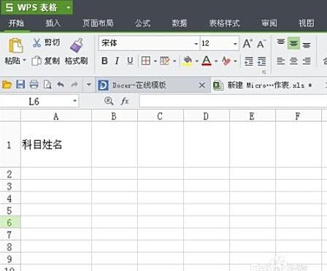The image size is (327, 271).
Task: Click in the formula bar input
Action: click(x=233, y=101)
